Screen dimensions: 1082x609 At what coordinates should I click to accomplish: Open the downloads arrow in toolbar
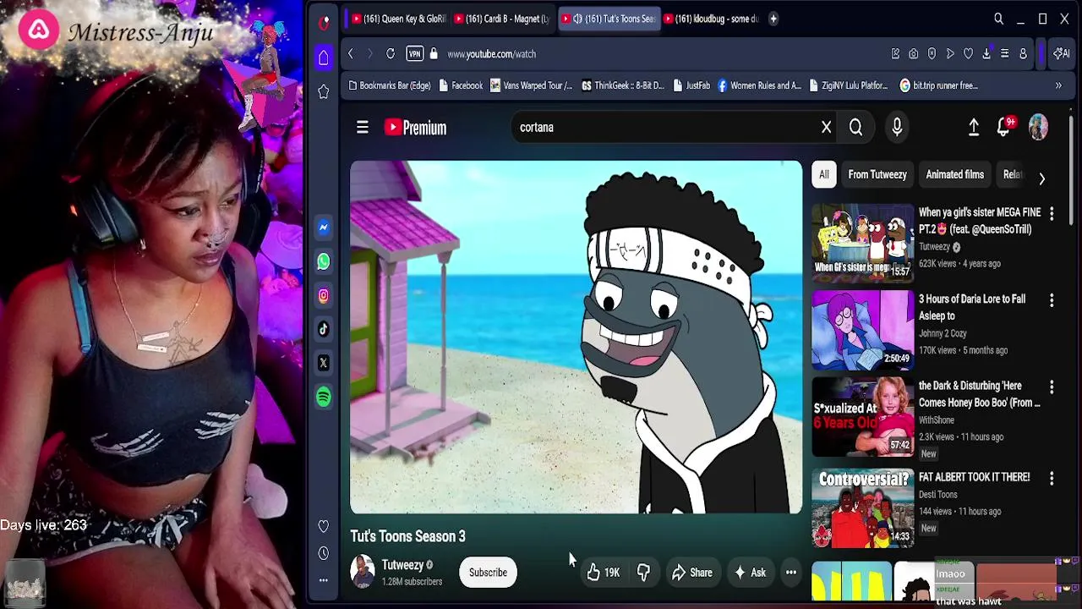pos(986,54)
